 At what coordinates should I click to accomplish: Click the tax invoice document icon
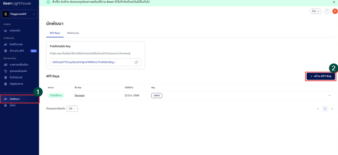tap(6, 77)
